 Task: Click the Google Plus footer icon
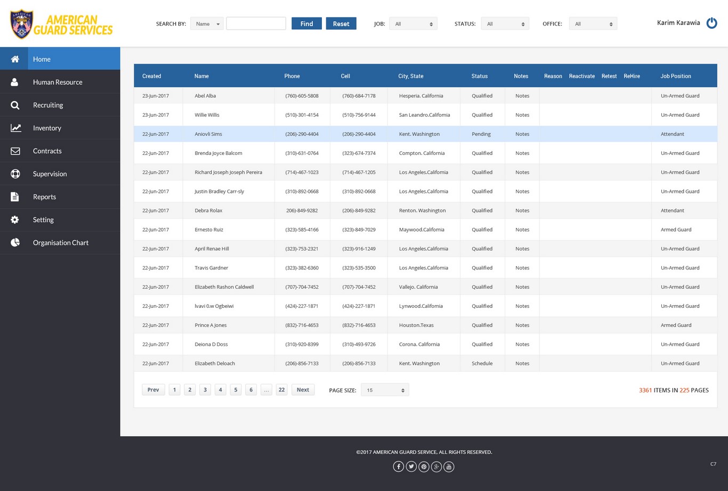tap(436, 467)
